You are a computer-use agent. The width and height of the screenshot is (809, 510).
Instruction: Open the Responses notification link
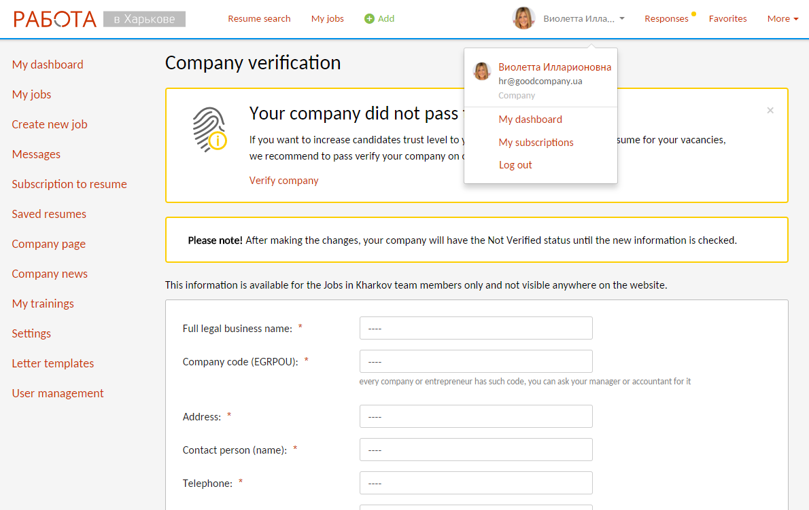click(666, 18)
